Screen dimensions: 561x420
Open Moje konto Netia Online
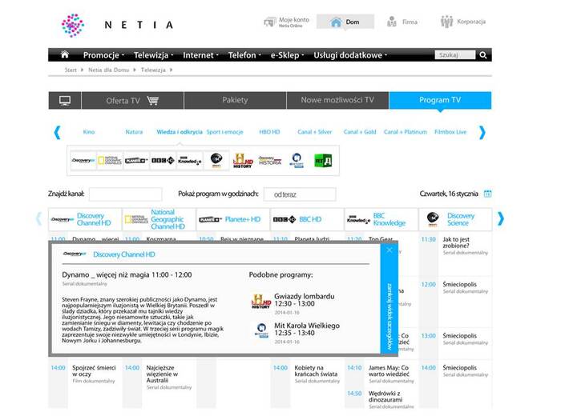(287, 22)
